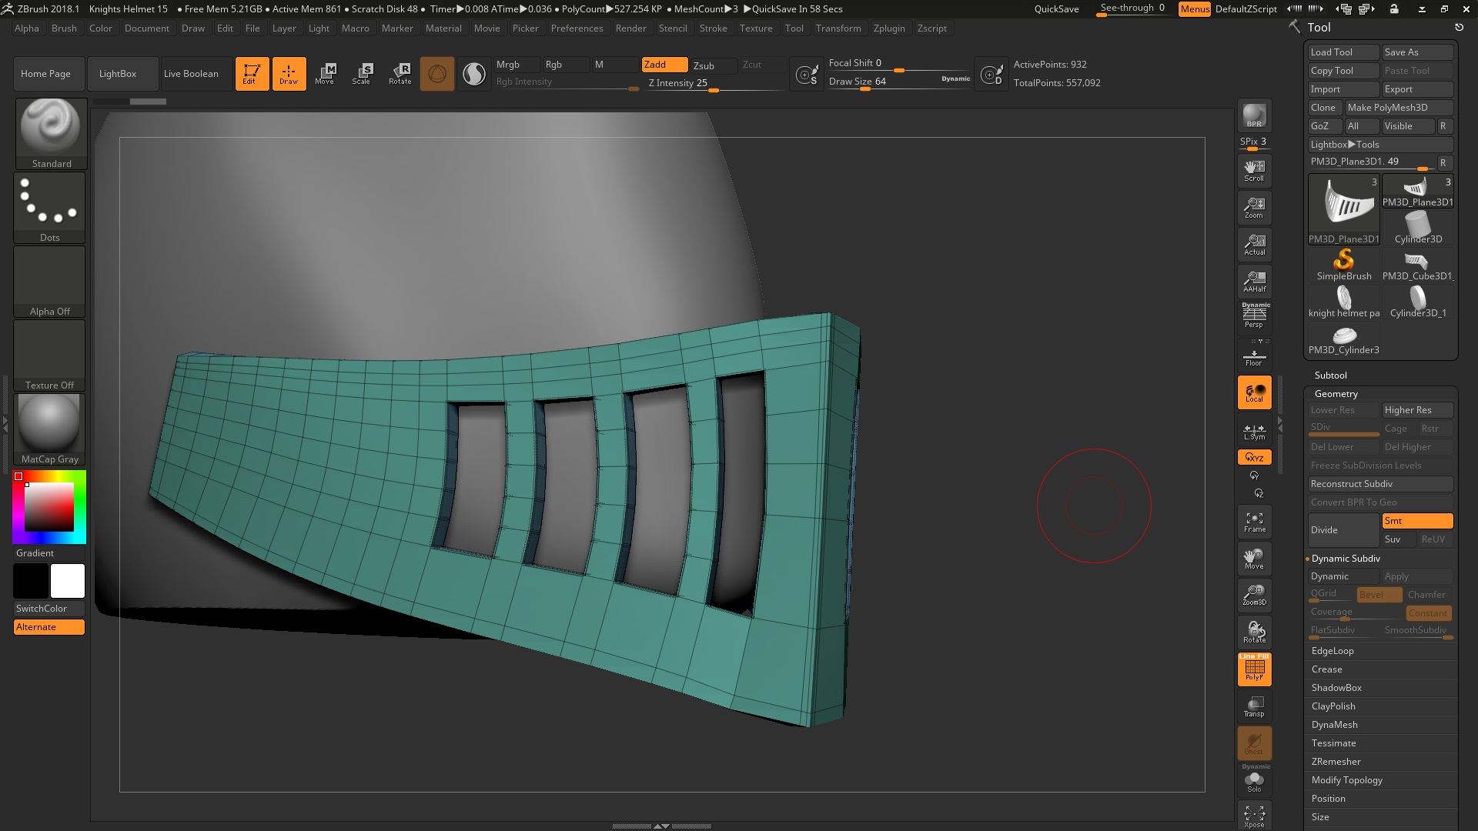Toggle L.Sym local symmetry
Screen dimensions: 1478x831
pyautogui.click(x=1254, y=431)
